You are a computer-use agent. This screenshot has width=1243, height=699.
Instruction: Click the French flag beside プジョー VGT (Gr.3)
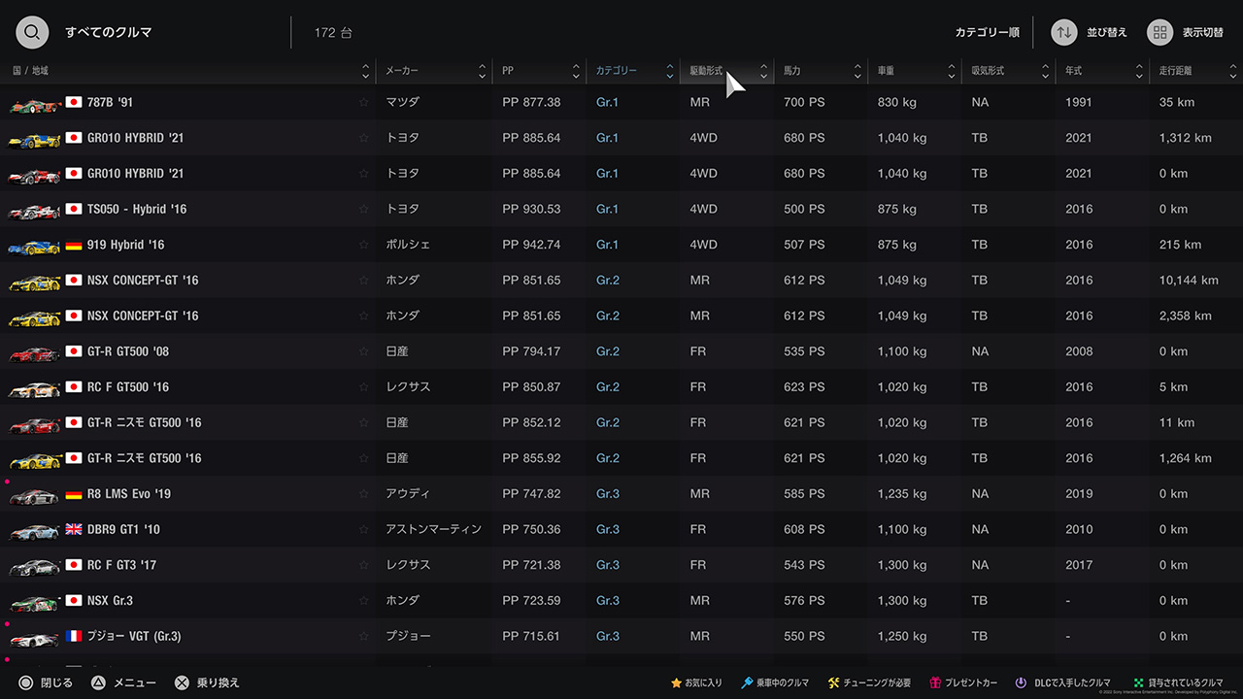(x=73, y=636)
